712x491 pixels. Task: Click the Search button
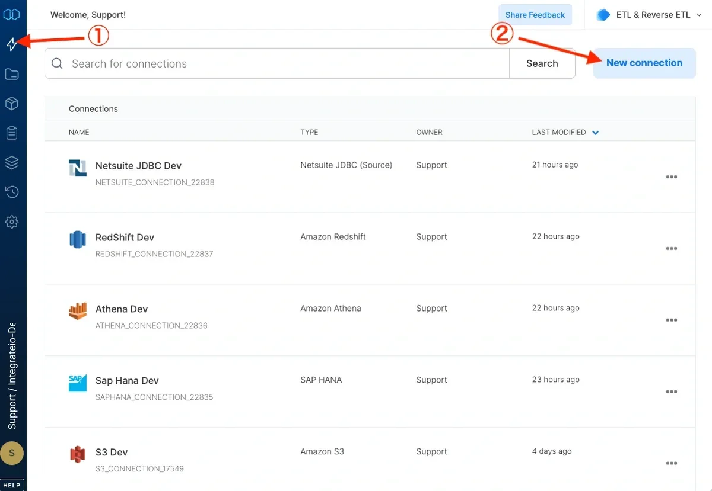click(x=542, y=63)
